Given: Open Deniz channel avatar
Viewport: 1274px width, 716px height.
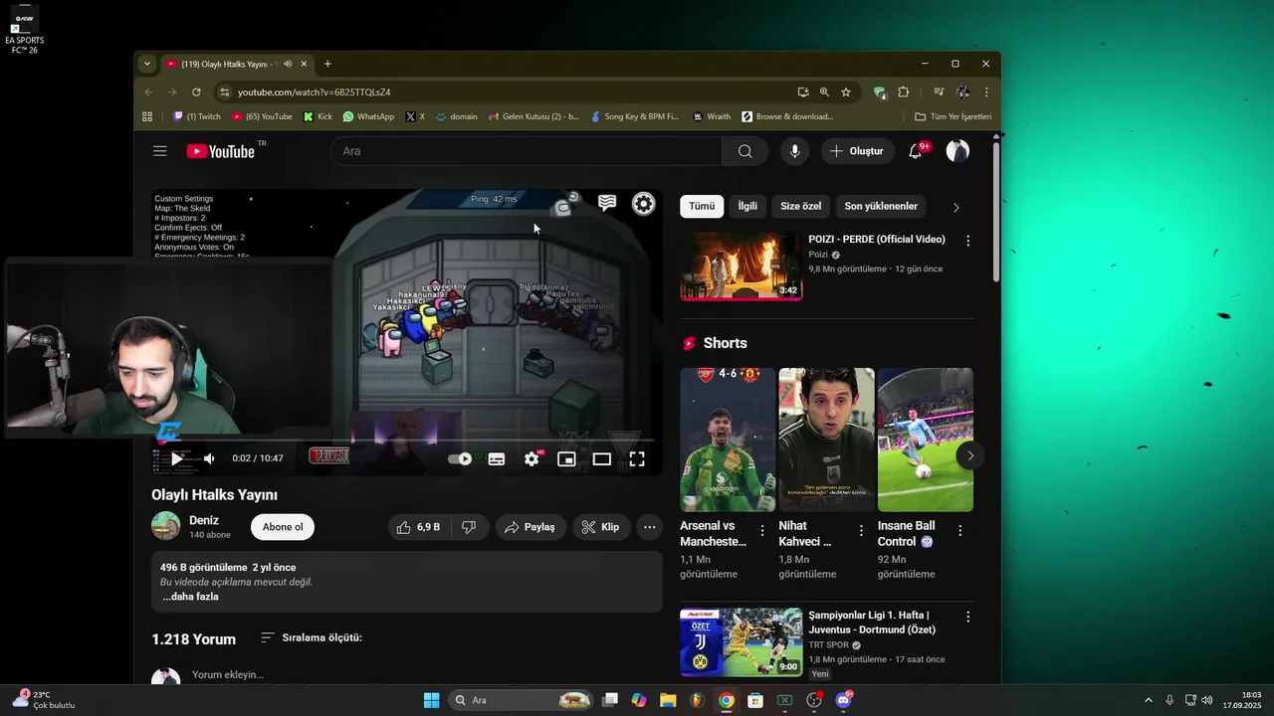Looking at the screenshot, I should (166, 526).
